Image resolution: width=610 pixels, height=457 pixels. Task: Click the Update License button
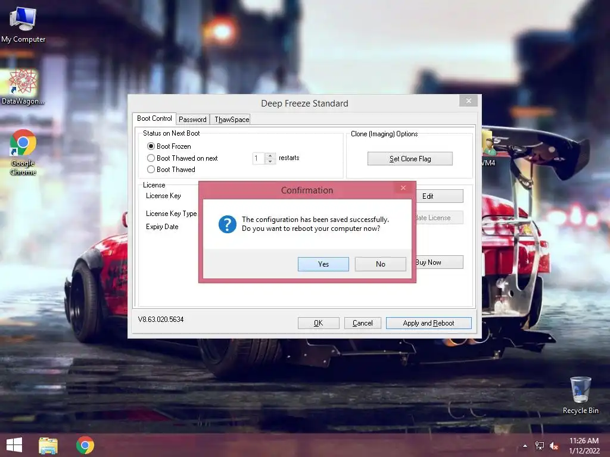point(439,218)
